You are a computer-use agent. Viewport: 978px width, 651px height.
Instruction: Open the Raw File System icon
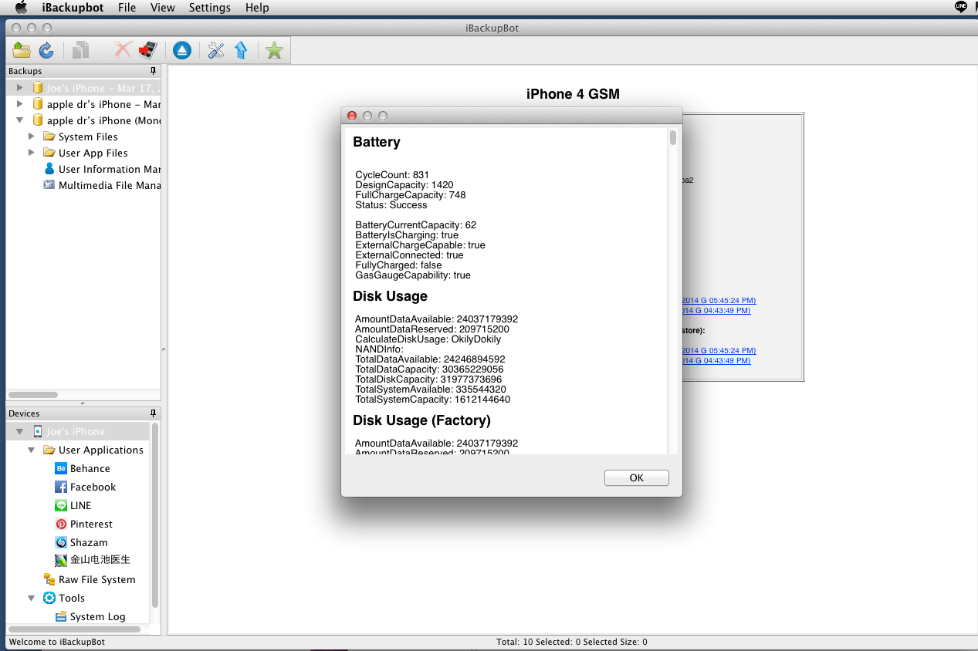point(49,579)
